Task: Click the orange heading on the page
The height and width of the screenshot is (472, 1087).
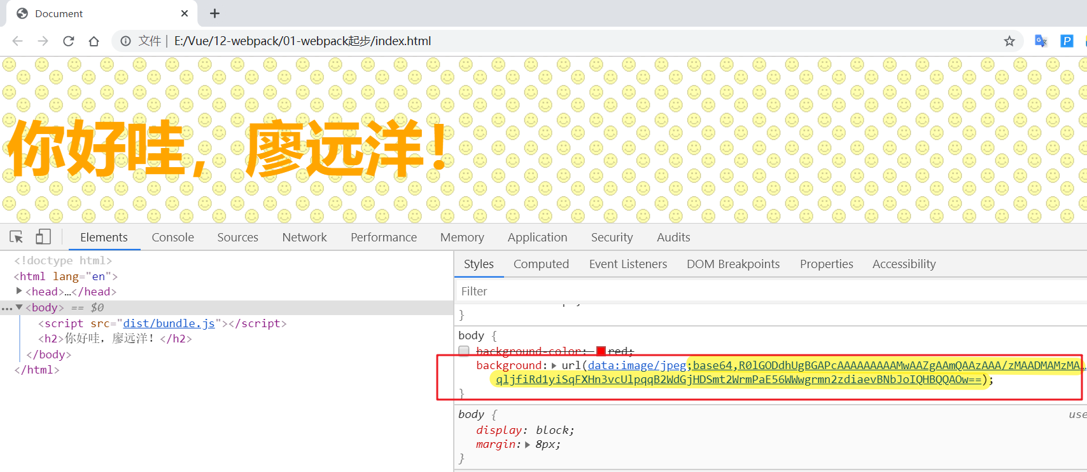Action: [x=227, y=149]
